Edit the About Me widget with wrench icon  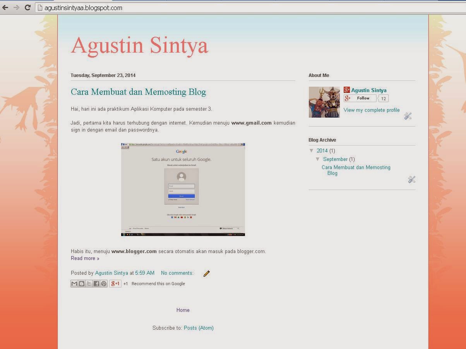tap(408, 116)
